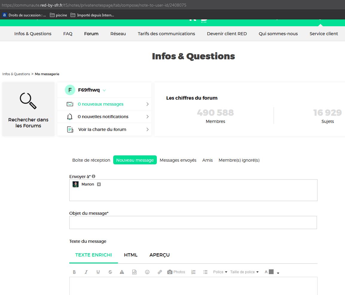The image size is (345, 295).
Task: Click chevron next to nouveaux messages
Action: 148,104
